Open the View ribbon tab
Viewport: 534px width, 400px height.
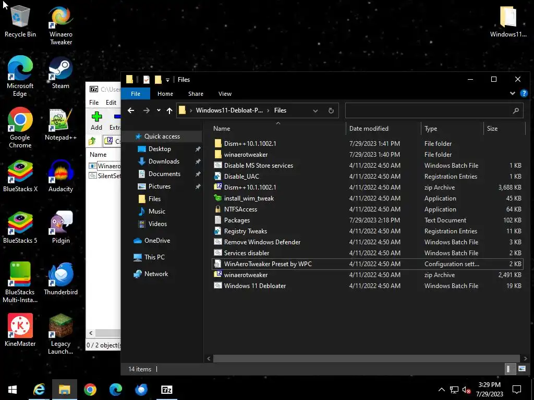pos(225,94)
